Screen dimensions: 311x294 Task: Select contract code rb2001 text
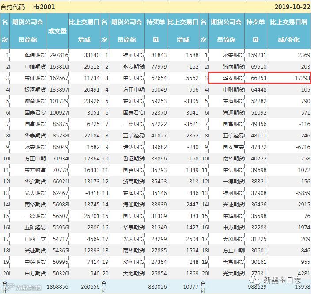44,7
